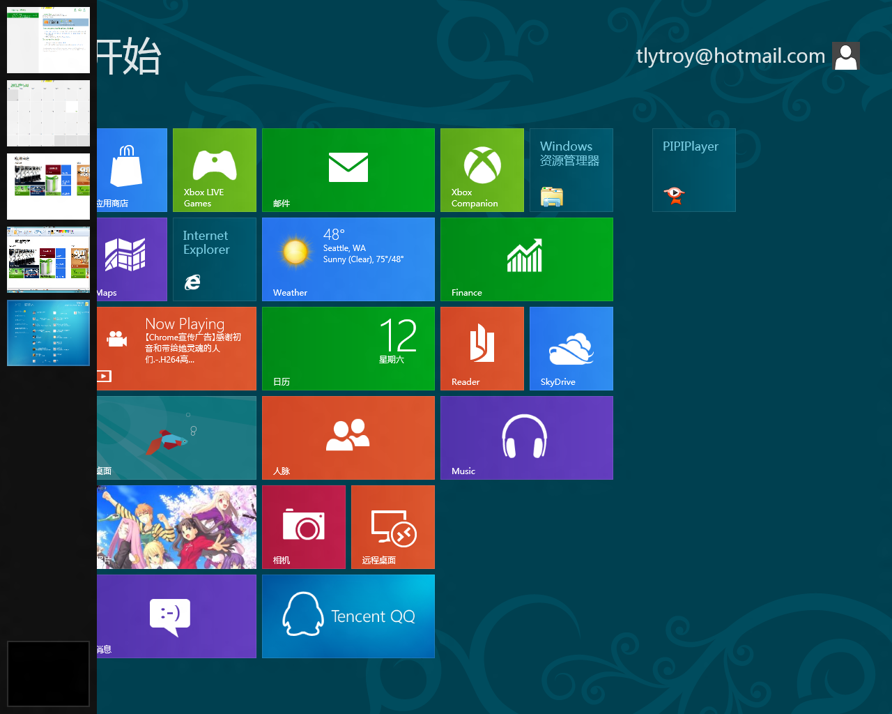Launch the Reader tile
The image size is (892, 714).
(x=482, y=349)
